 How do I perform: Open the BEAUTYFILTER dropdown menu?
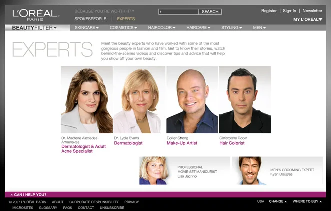[34, 28]
